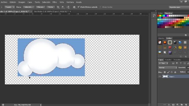The image size is (189, 106).
Task: Open the Filtro menu
Action: (x=55, y=2)
